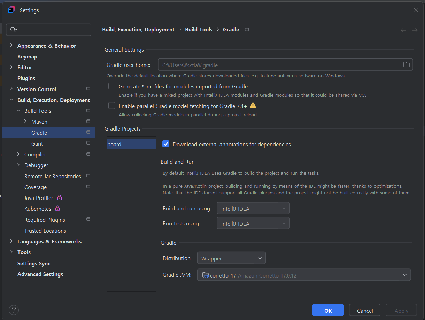Expand the Compiler tree node
This screenshot has width=425, height=320.
tap(18, 154)
